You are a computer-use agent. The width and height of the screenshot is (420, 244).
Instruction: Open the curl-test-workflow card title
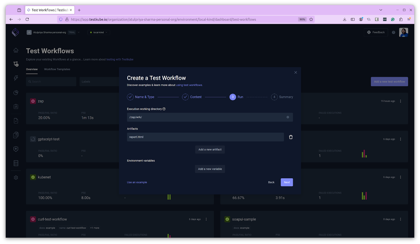coord(52,219)
